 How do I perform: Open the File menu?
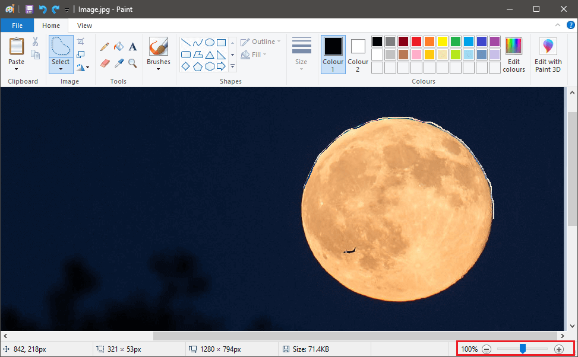(17, 26)
